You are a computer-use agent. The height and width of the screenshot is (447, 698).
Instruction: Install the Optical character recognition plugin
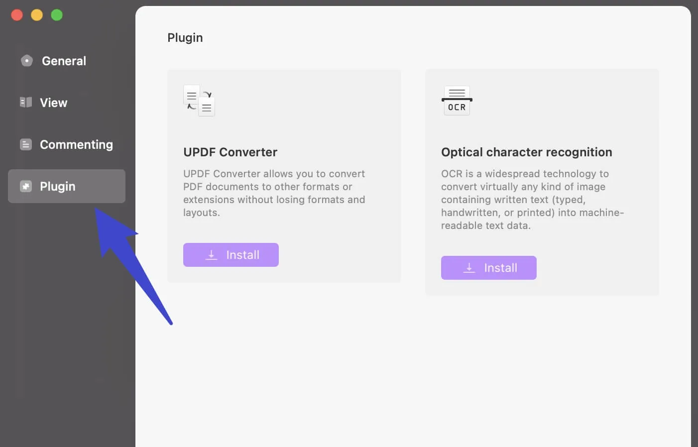pos(489,268)
